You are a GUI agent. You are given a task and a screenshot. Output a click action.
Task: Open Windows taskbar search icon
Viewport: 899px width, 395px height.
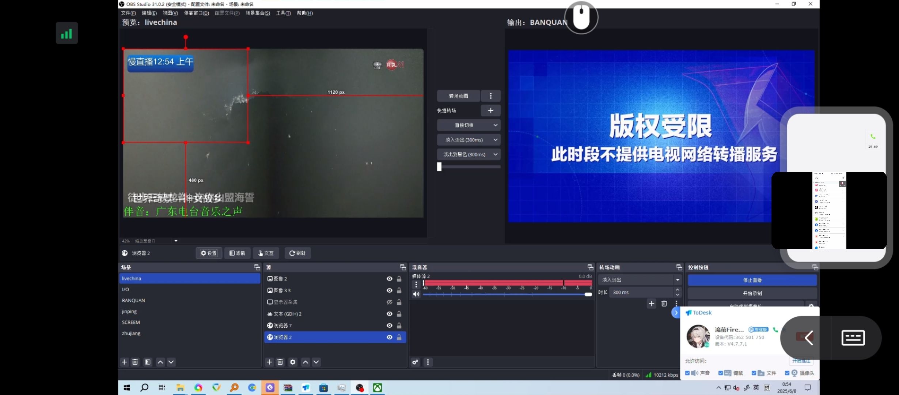tap(144, 388)
